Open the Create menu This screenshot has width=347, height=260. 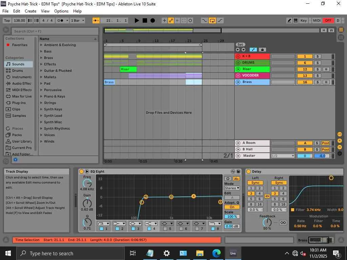[x=30, y=11]
